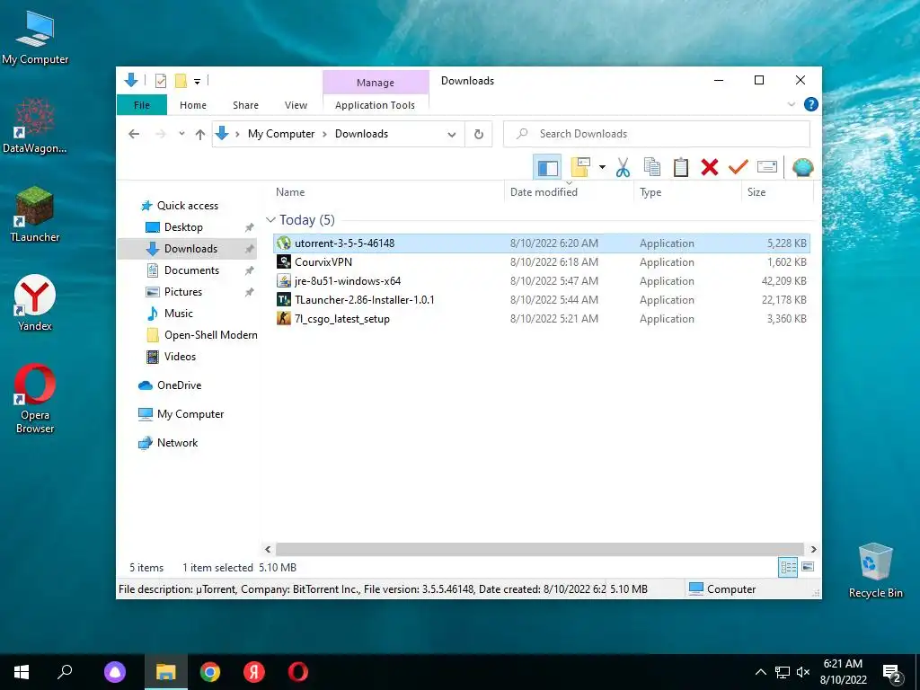Refresh the Downloads folder
This screenshot has width=920, height=690.
click(479, 135)
